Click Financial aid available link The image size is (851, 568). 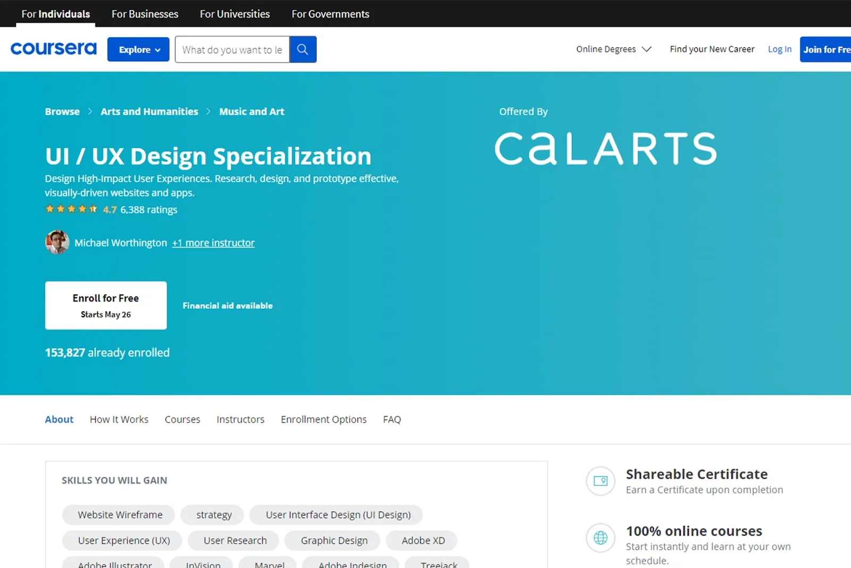(x=228, y=306)
